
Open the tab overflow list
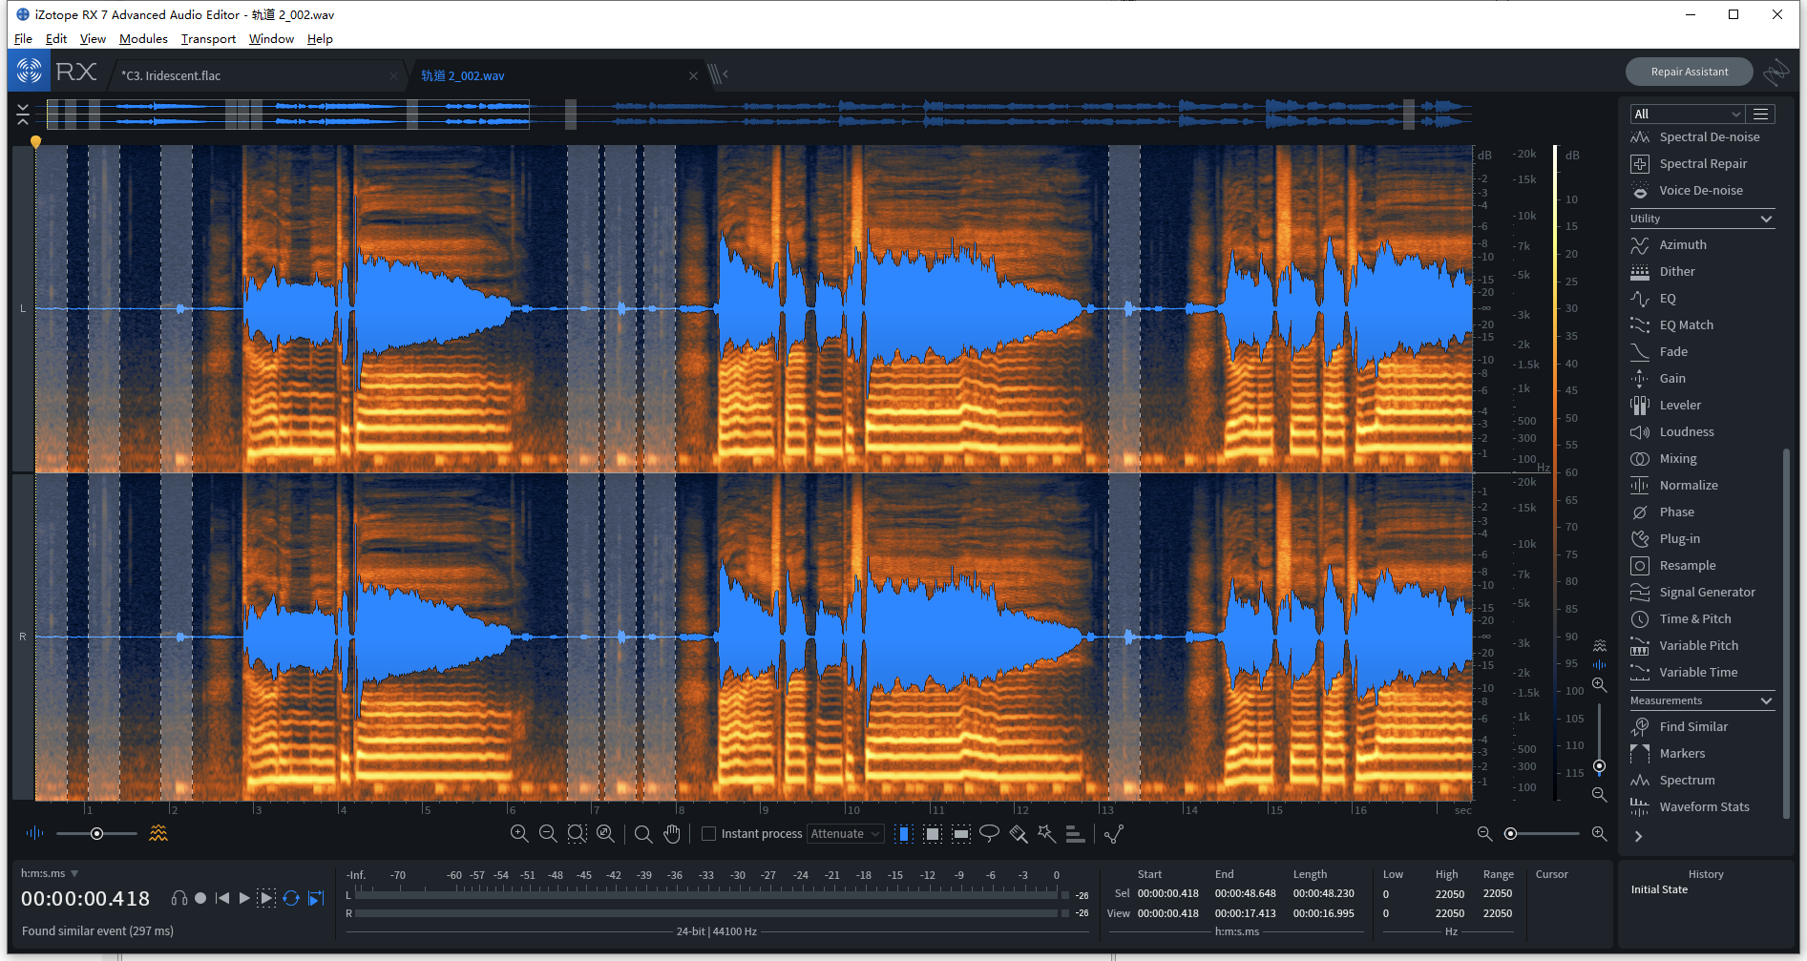pos(719,74)
